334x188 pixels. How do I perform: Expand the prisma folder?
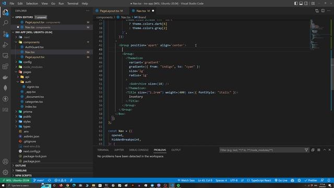tap(16, 112)
